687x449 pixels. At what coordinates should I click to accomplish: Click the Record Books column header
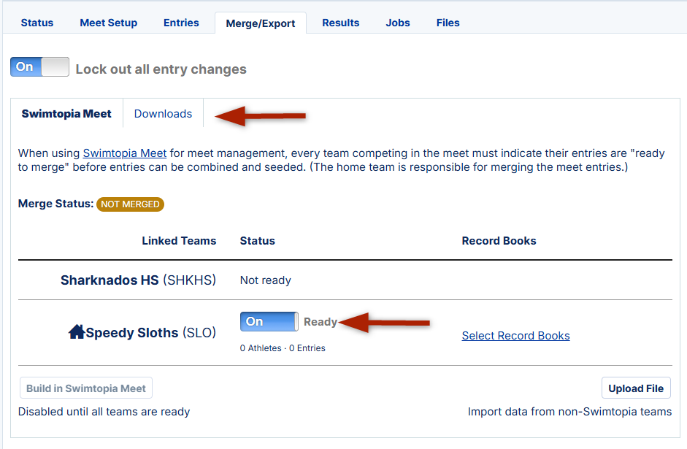click(x=499, y=241)
